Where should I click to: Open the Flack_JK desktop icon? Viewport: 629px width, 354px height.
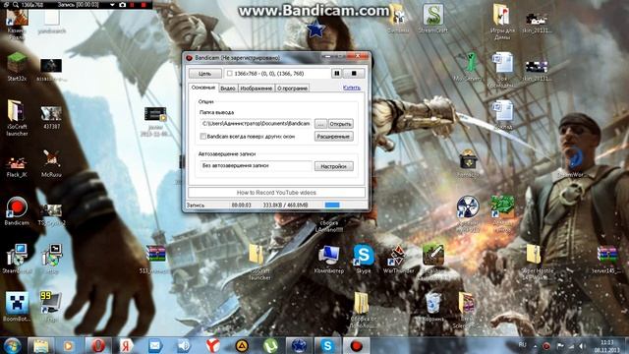click(17, 166)
